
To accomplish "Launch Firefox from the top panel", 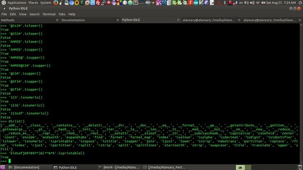I will coord(56,3).
